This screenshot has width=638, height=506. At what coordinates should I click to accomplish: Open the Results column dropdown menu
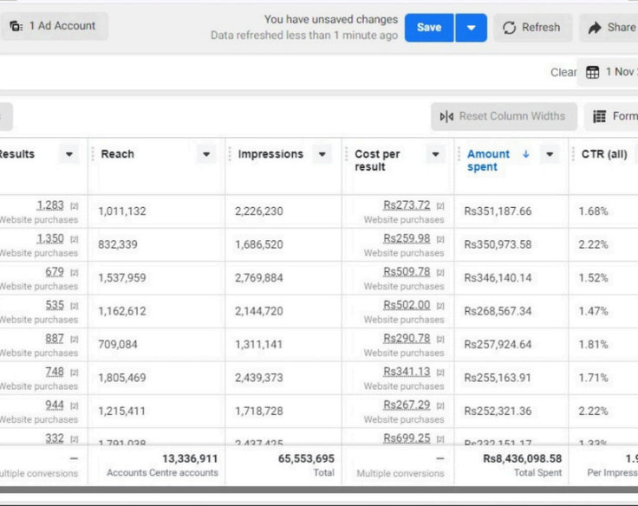68,154
